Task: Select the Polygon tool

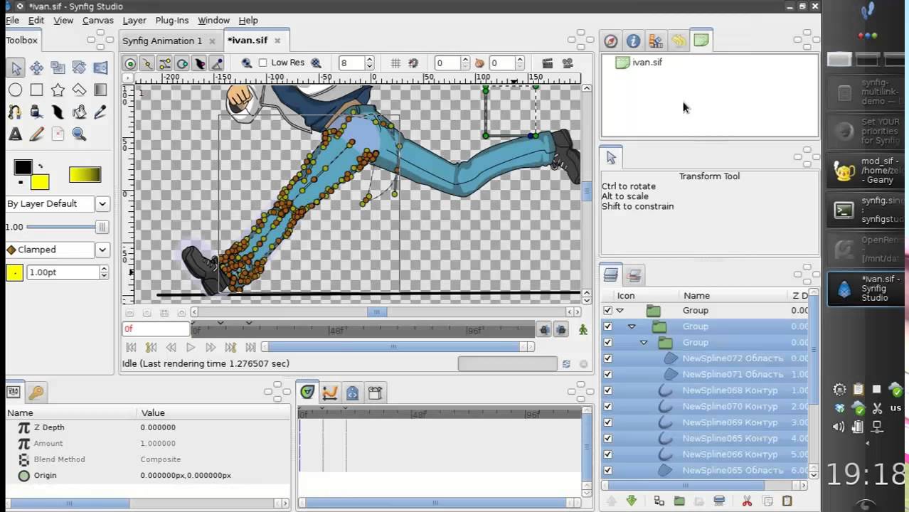Action: 79,90
